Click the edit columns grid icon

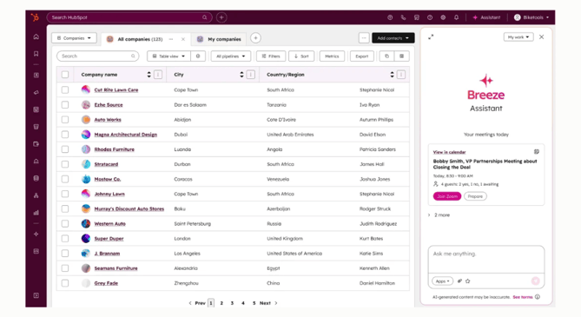[401, 56]
